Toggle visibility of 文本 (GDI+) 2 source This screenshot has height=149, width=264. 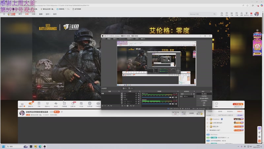(136, 101)
